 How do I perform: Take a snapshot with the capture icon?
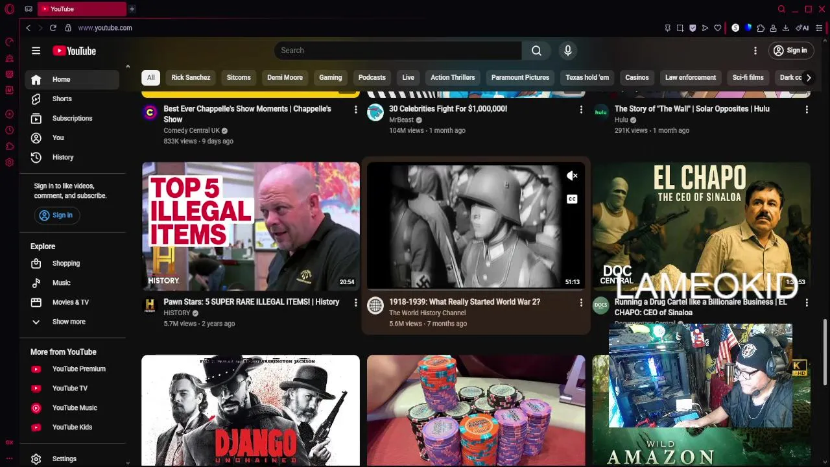[x=680, y=28]
